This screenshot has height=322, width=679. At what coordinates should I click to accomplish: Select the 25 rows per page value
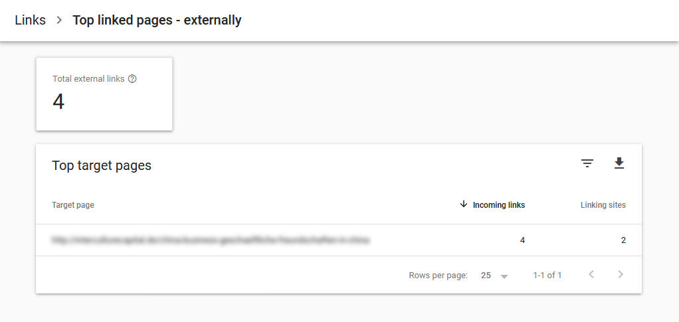click(x=486, y=276)
